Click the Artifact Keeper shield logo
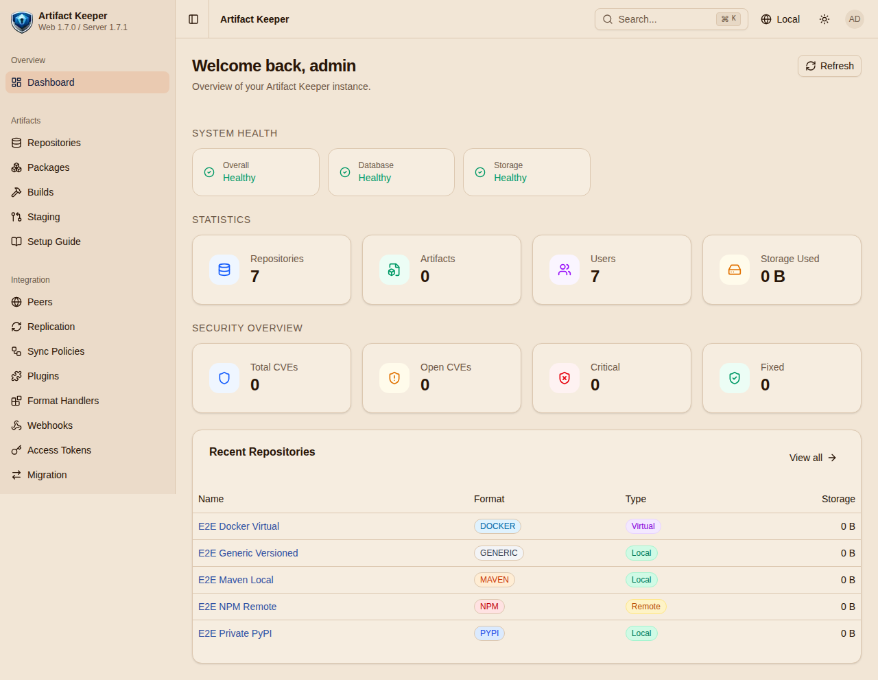878x680 pixels. tap(22, 21)
